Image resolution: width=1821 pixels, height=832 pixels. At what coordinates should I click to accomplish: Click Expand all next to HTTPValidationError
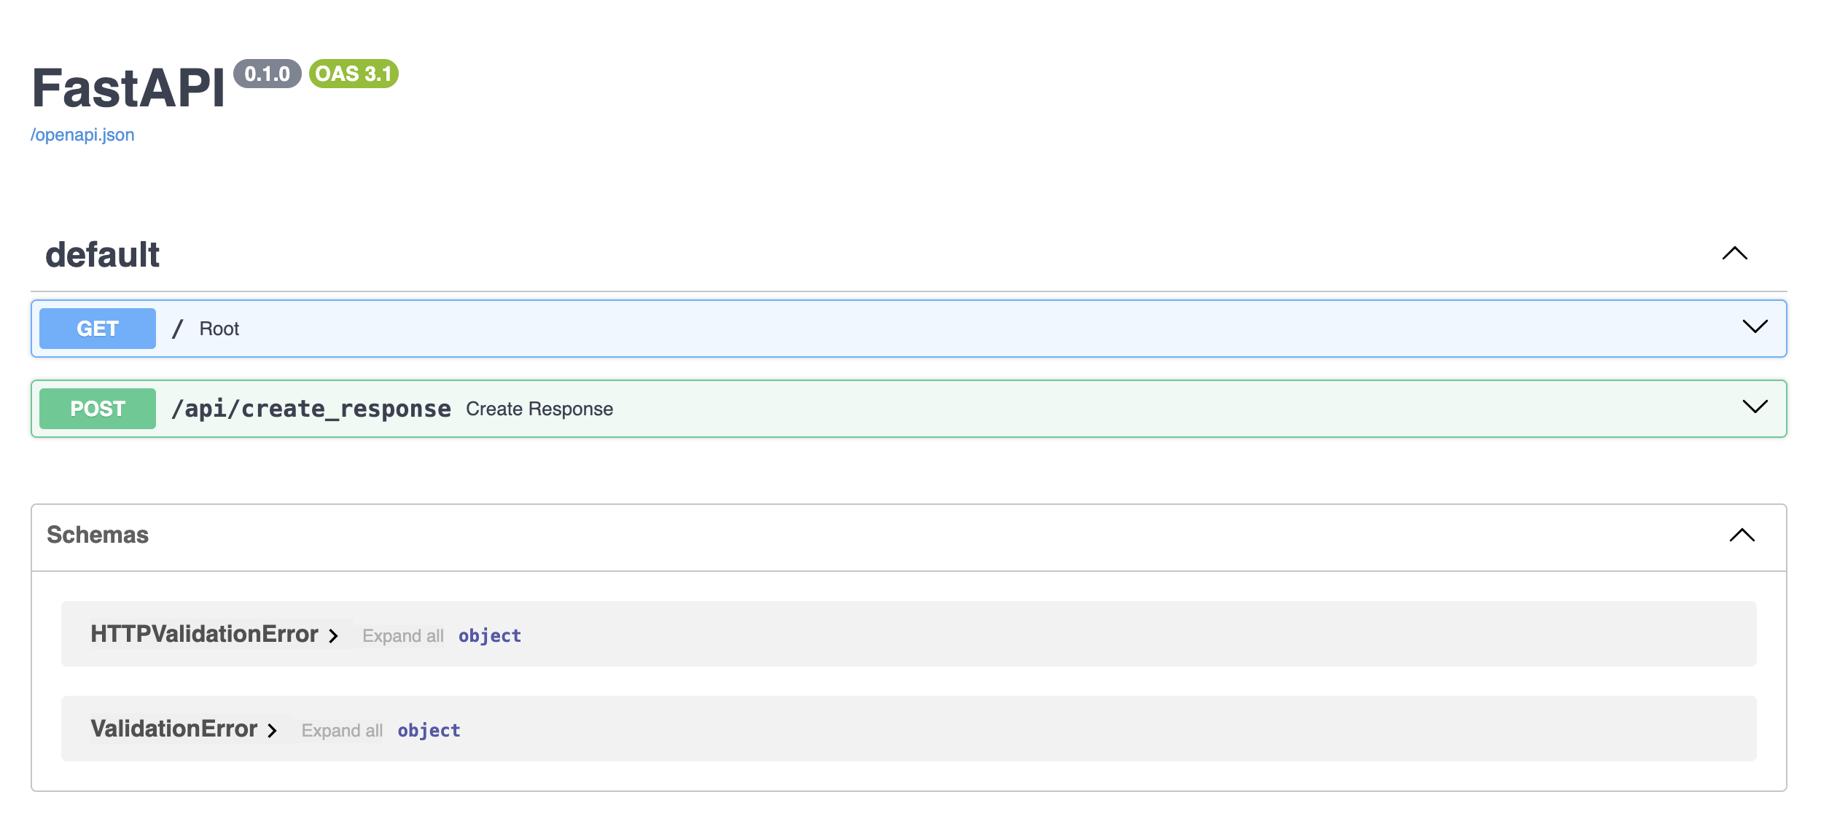pos(403,636)
